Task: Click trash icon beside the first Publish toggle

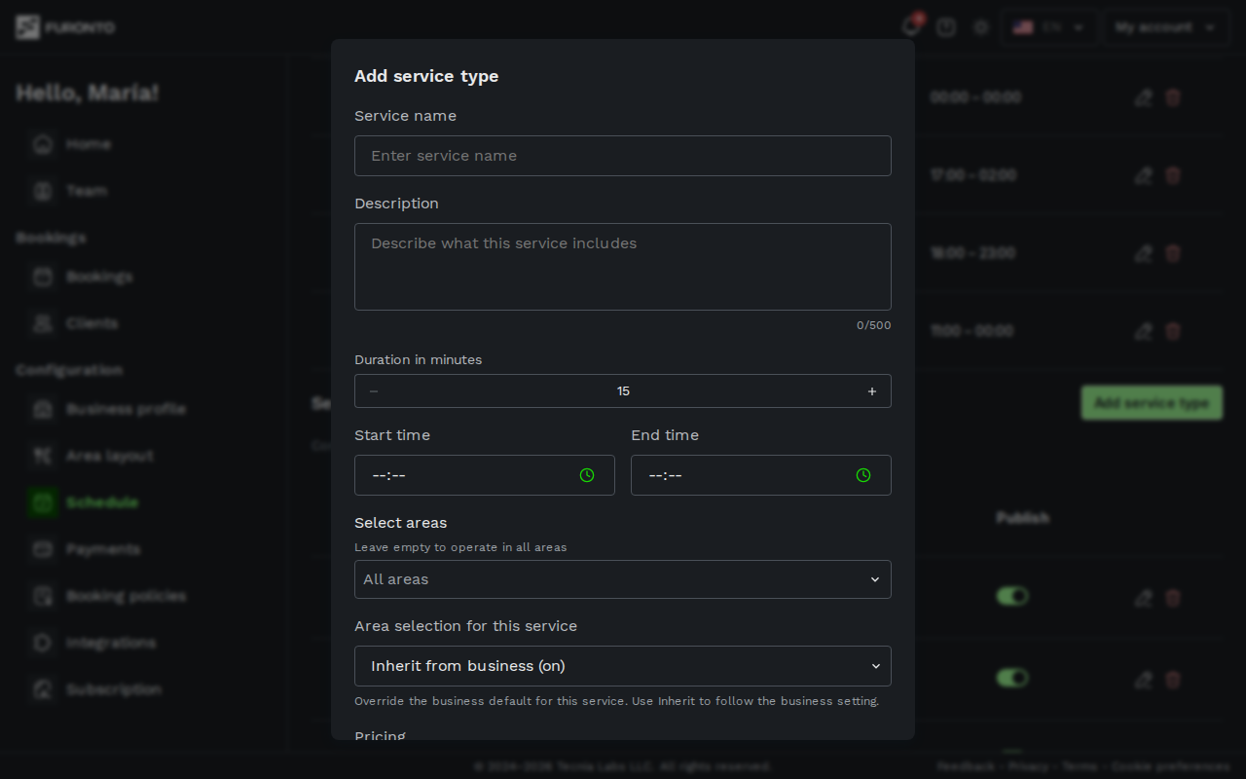Action: pos(1173,598)
